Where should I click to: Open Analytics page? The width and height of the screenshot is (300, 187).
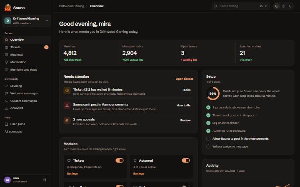point(27,108)
